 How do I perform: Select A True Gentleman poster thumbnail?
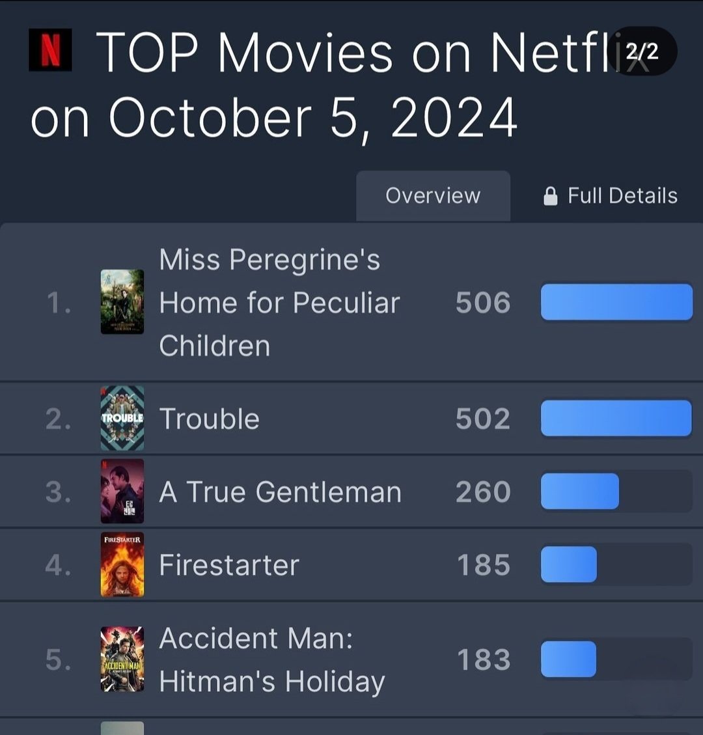coord(122,492)
